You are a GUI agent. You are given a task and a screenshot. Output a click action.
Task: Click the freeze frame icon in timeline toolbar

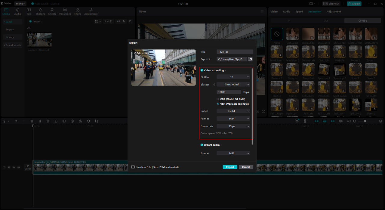coord(64,121)
